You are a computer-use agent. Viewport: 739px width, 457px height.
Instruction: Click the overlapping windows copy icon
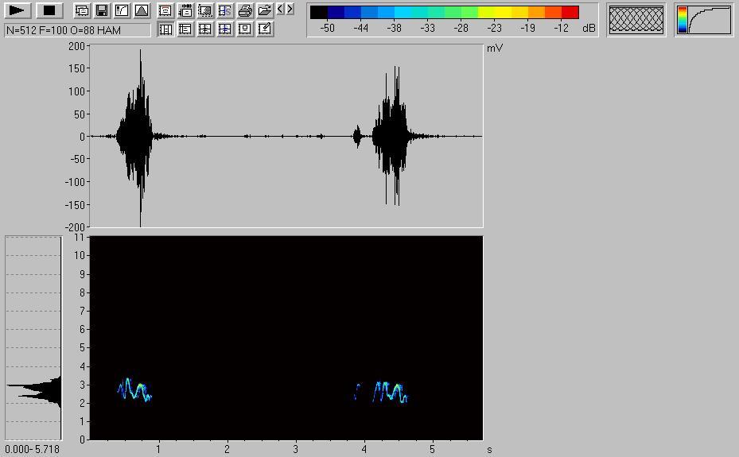(x=82, y=10)
